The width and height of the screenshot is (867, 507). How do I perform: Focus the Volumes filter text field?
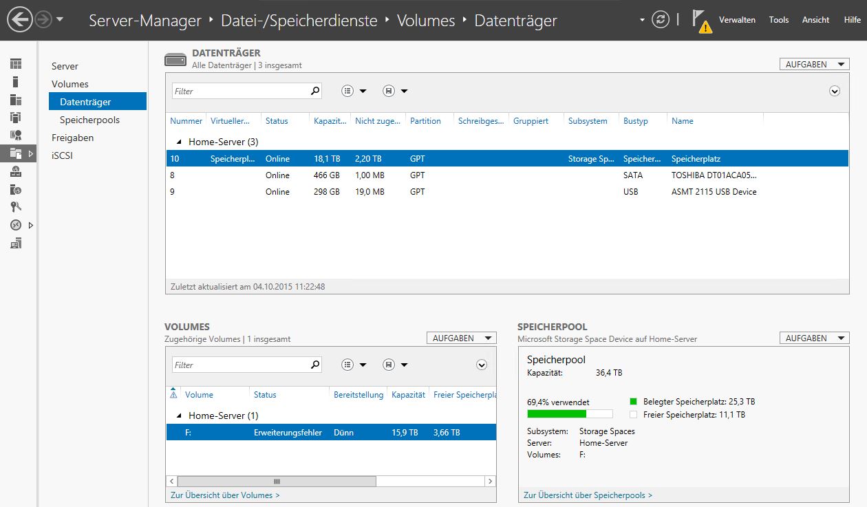pos(239,365)
